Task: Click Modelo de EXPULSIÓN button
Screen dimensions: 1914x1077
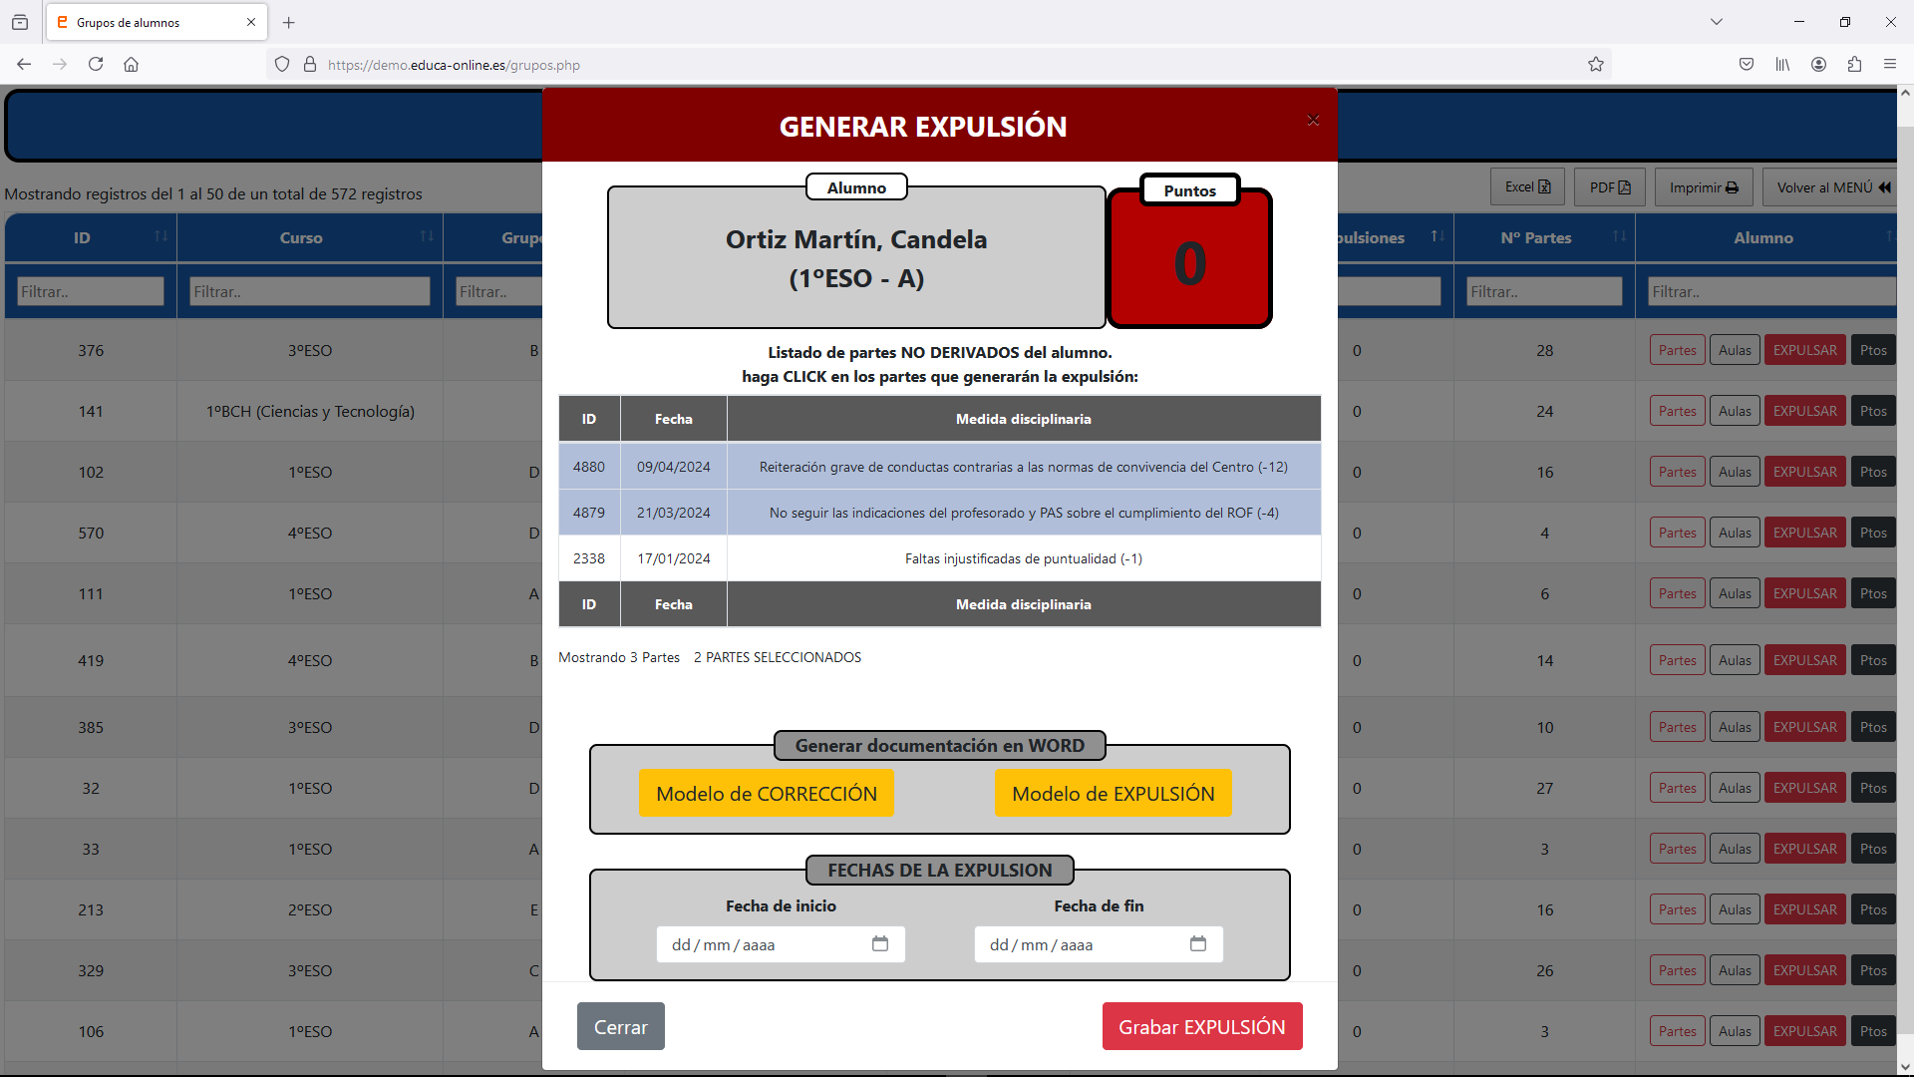Action: pyautogui.click(x=1113, y=794)
